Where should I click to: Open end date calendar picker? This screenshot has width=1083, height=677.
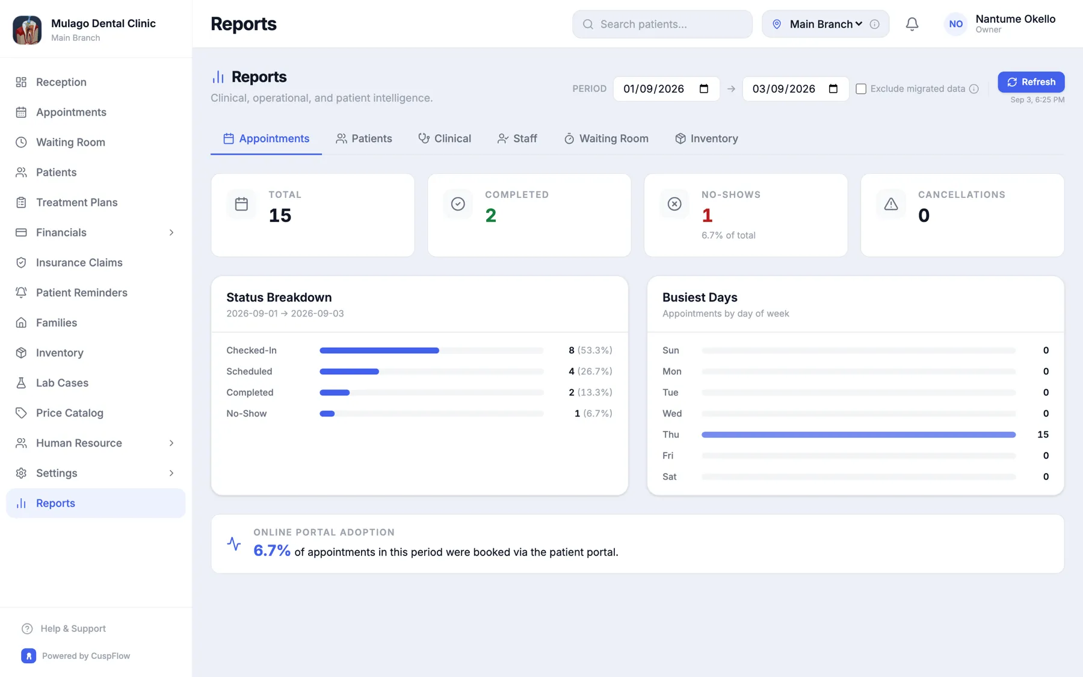833,88
